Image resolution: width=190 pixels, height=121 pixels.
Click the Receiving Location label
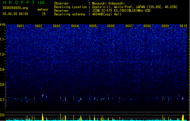pos(70,7)
